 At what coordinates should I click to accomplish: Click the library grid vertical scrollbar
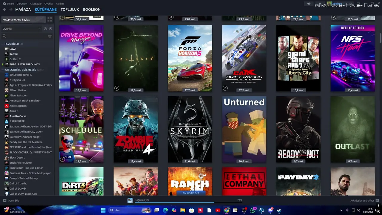click(x=380, y=38)
